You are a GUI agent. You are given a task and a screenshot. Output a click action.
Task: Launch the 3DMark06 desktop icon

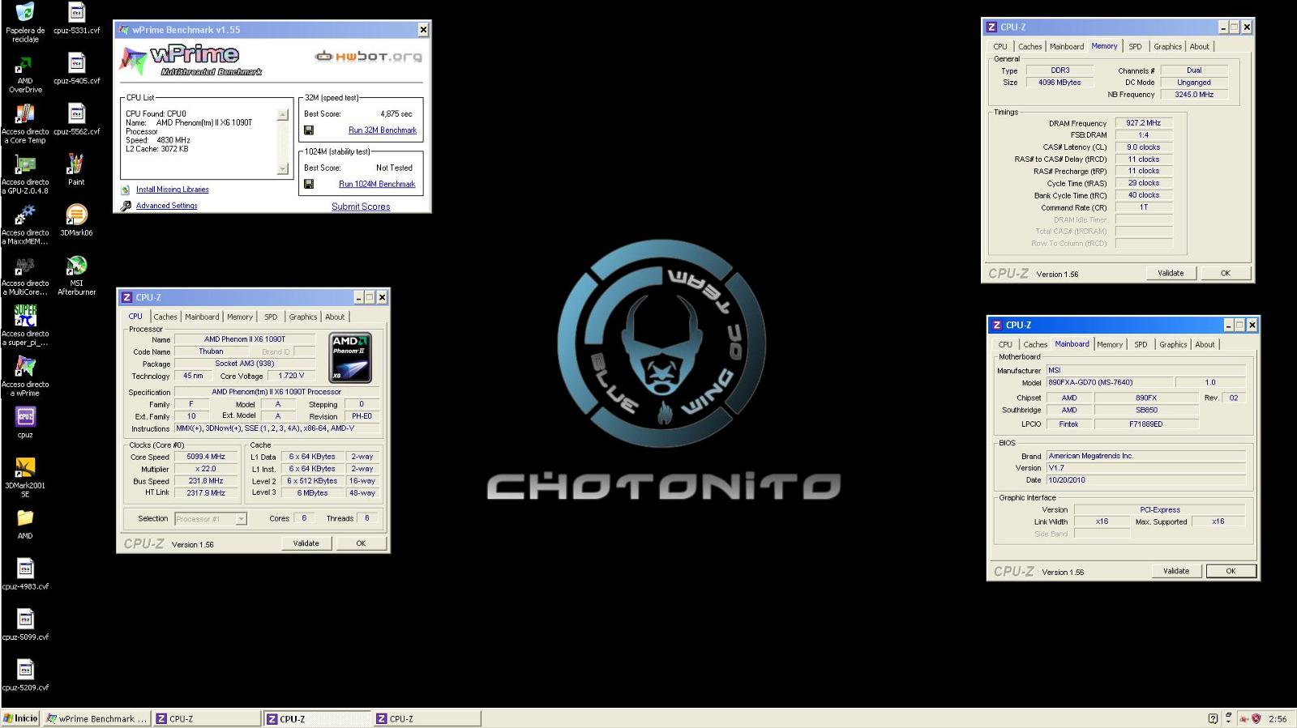[x=76, y=215]
